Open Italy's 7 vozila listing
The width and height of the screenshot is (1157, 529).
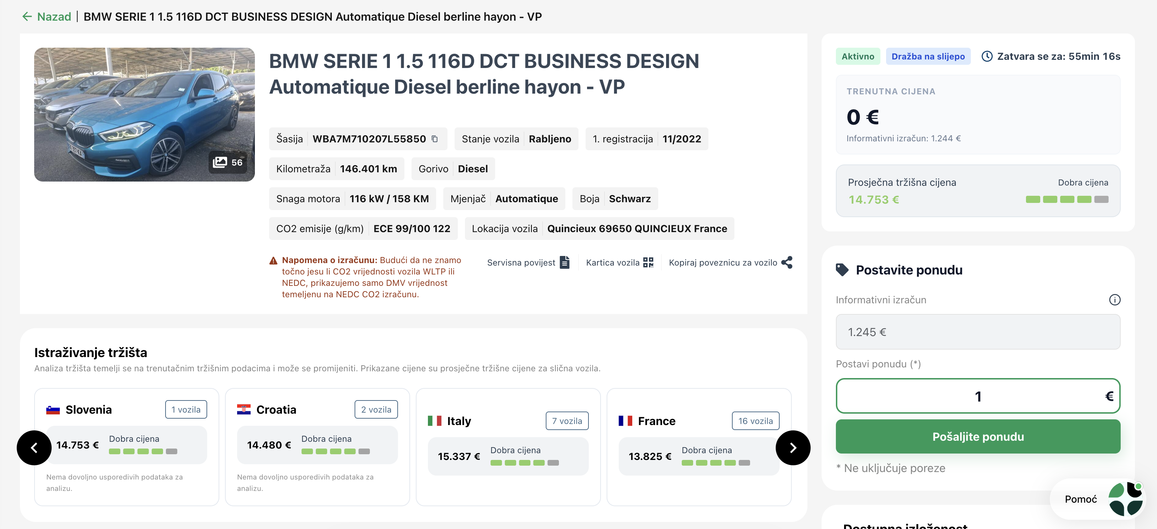click(567, 421)
